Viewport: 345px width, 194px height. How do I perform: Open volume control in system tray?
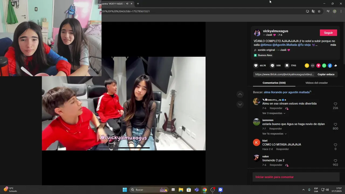tap(327, 190)
